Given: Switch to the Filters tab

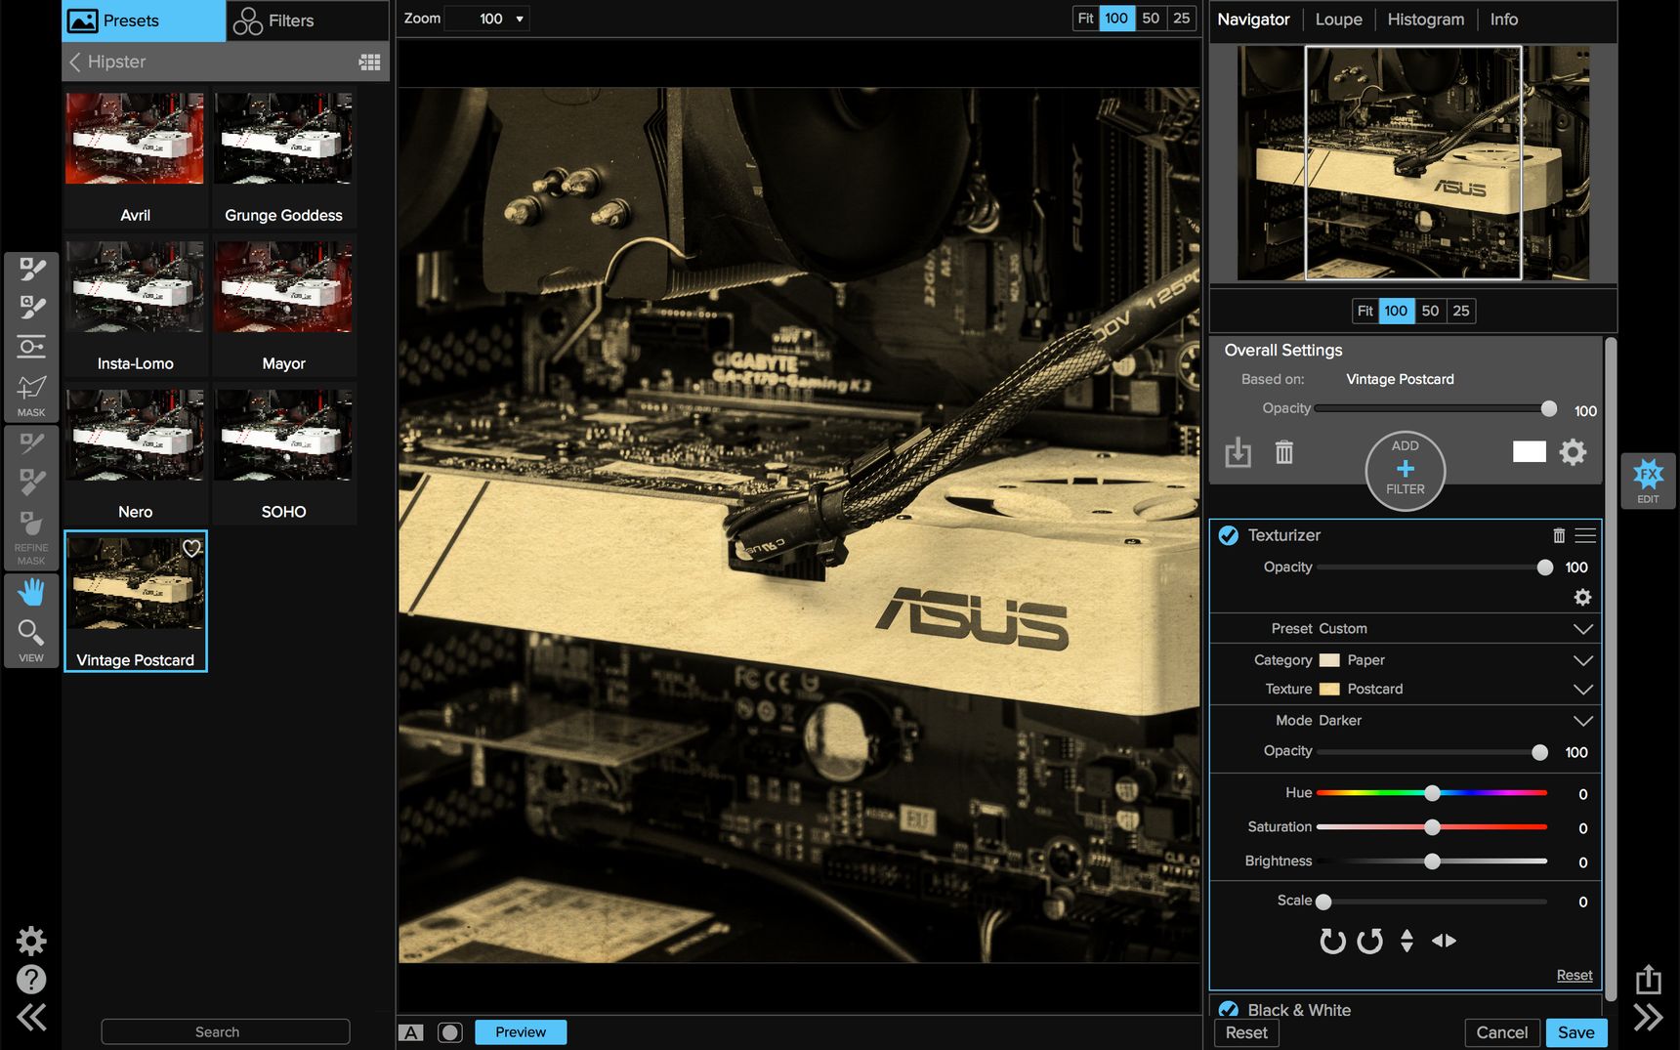Looking at the screenshot, I should click(308, 21).
